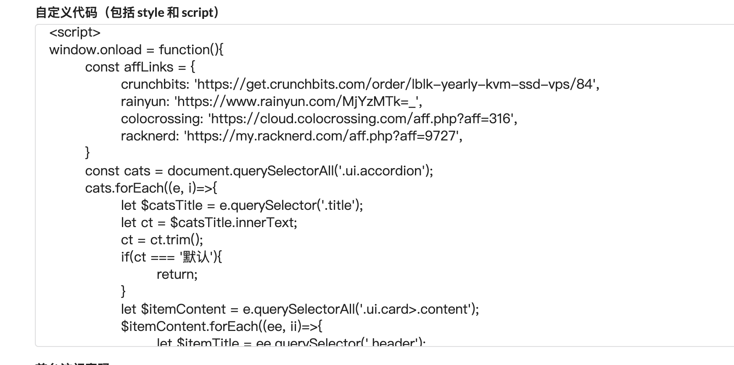Image resolution: width=734 pixels, height=365 pixels.
Task: Click the ct.trim() line
Action: [162, 240]
